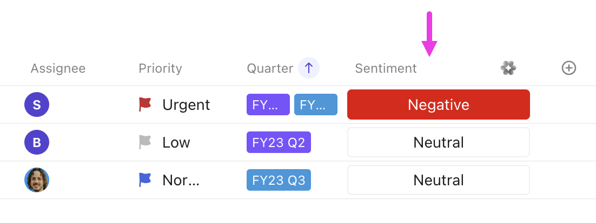The height and width of the screenshot is (223, 596).
Task: Click the gray Low priority flag
Action: click(145, 142)
